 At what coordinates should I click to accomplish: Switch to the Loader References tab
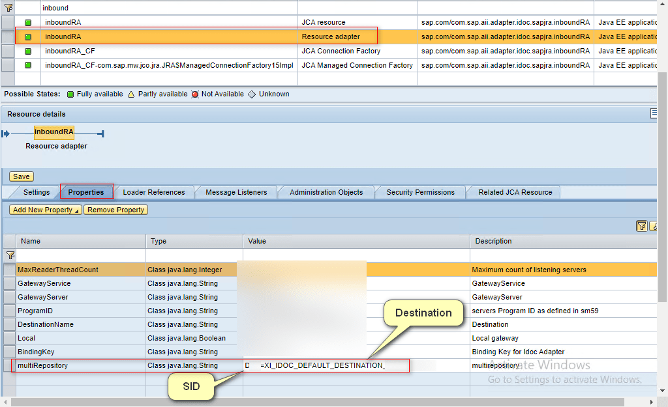pyautogui.click(x=153, y=192)
